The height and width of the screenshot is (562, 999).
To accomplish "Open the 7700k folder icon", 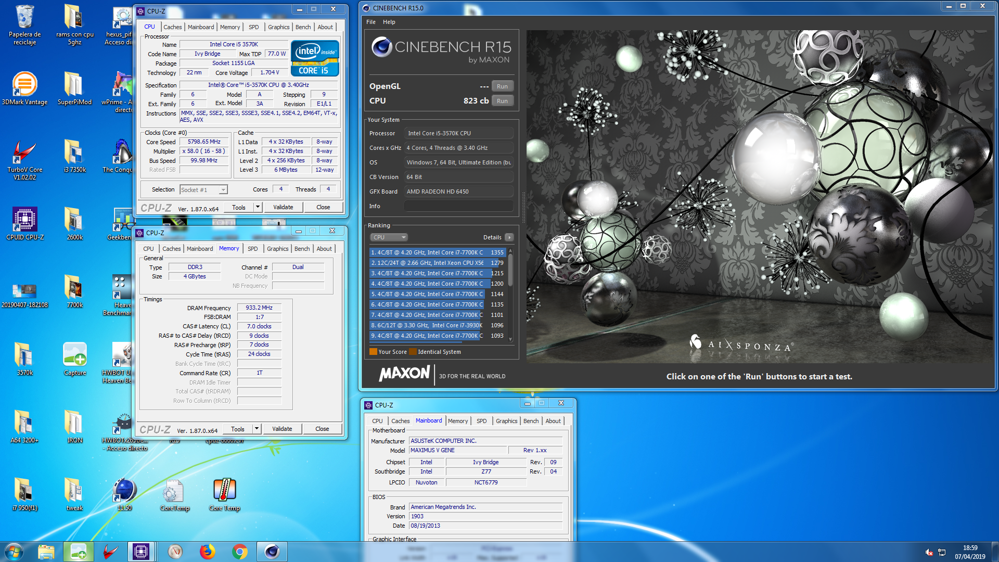I will [74, 291].
